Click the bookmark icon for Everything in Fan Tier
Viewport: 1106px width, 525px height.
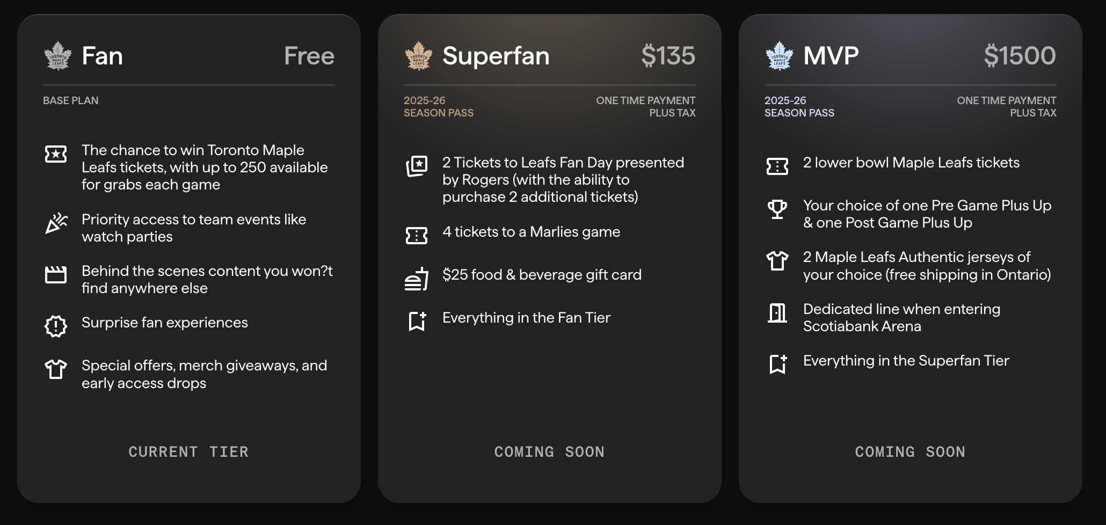click(417, 321)
